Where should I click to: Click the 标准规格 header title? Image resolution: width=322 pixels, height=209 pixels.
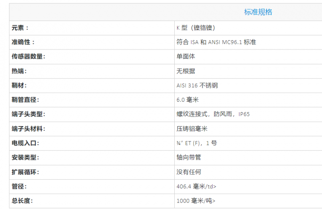(258, 12)
